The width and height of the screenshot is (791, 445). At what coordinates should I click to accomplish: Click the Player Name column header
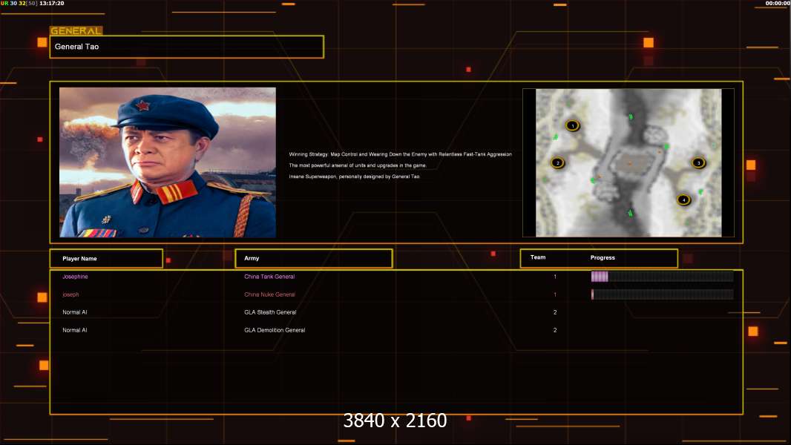(106, 259)
